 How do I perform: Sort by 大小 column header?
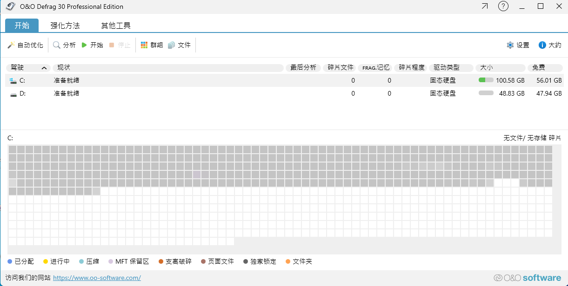coord(500,68)
